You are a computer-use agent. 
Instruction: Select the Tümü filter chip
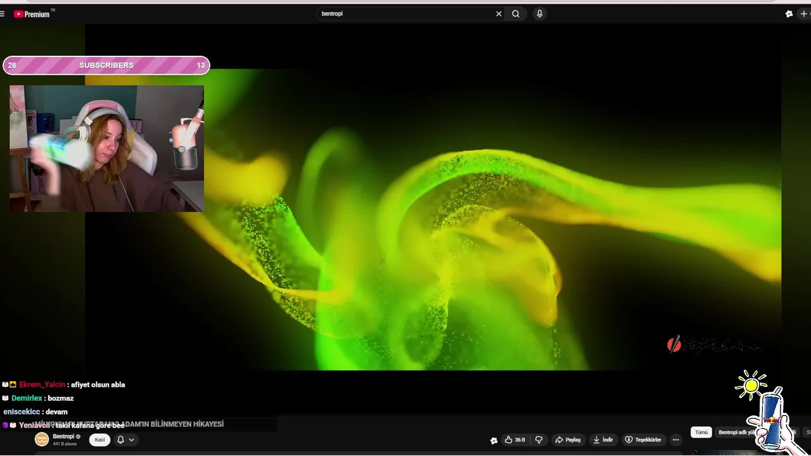tap(701, 433)
